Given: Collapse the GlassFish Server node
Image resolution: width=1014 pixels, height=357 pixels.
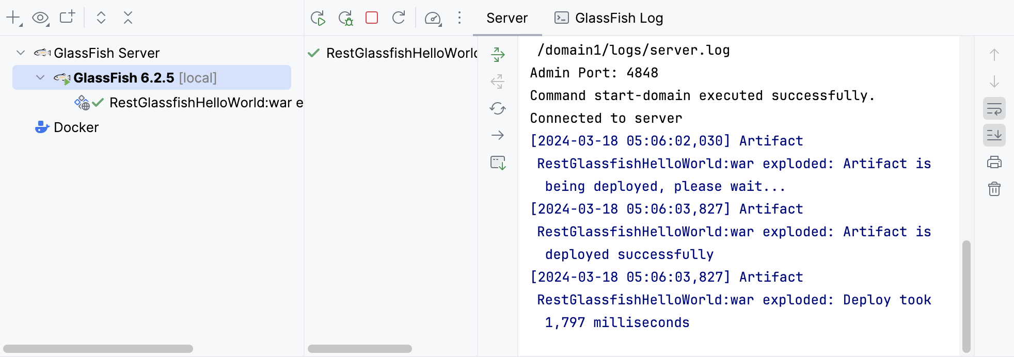Looking at the screenshot, I should click(21, 53).
